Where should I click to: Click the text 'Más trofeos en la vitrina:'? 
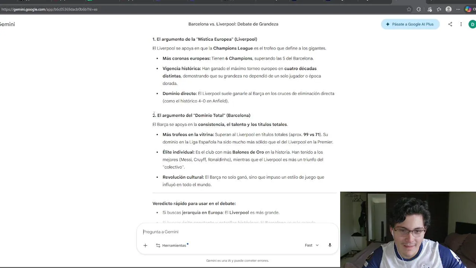tap(188, 134)
